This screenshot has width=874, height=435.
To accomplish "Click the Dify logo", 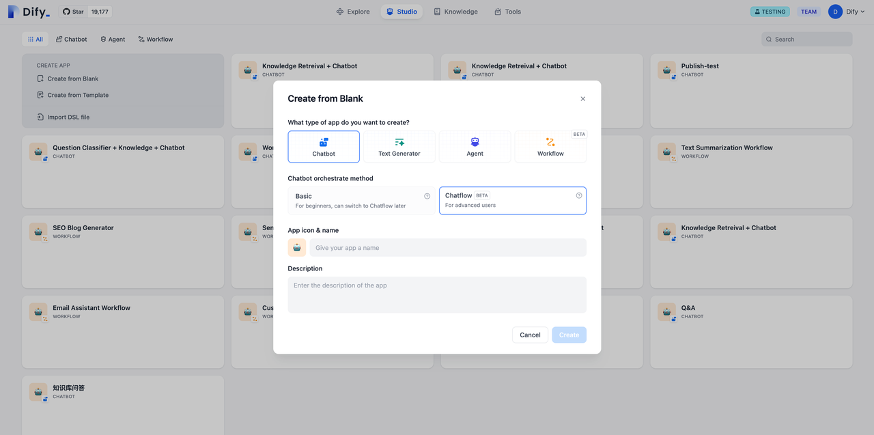I will 29,12.
